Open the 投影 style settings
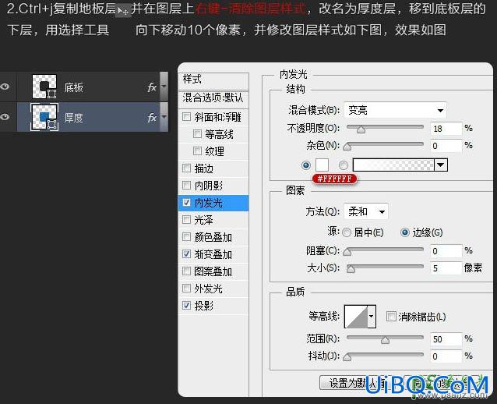The image size is (497, 404). click(204, 306)
